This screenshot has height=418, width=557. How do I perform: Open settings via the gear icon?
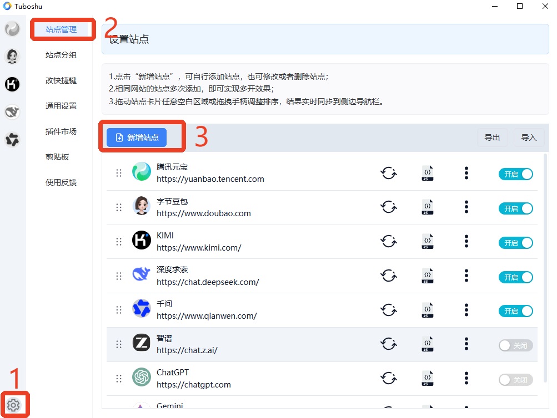(x=13, y=405)
